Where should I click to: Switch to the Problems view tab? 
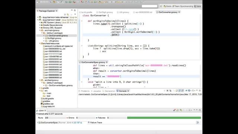click(84, 91)
